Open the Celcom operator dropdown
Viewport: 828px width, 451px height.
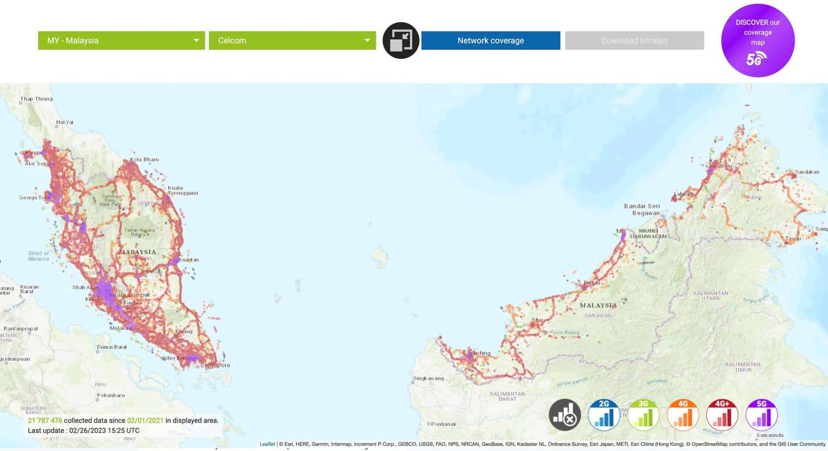(283, 40)
